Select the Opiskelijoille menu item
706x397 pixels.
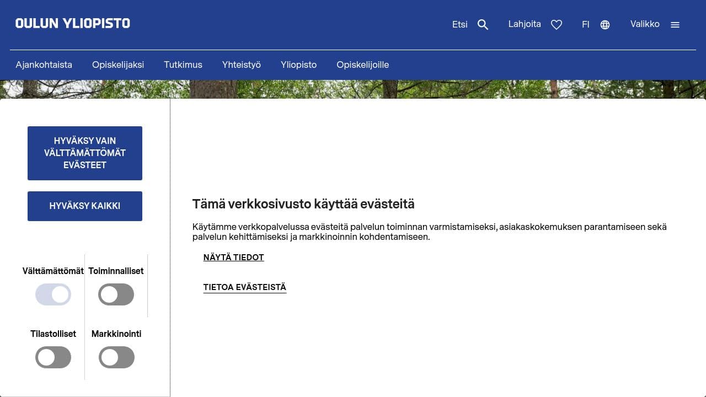coord(363,65)
